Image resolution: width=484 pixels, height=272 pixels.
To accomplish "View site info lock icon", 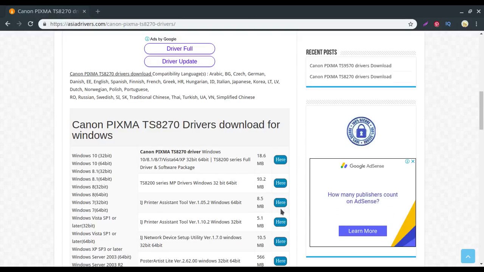I will pos(45,24).
